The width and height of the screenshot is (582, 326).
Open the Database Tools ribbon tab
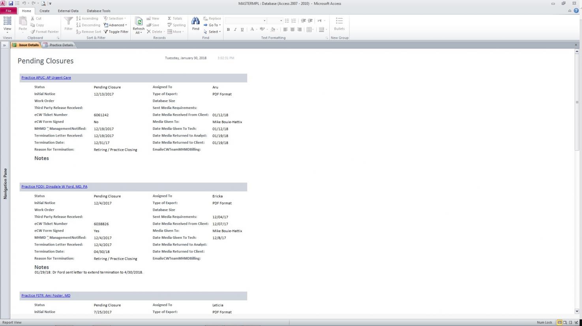[98, 11]
